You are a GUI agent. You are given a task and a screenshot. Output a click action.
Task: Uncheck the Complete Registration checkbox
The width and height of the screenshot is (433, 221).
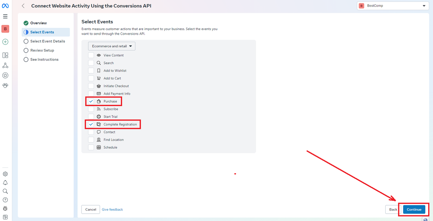[x=91, y=124]
